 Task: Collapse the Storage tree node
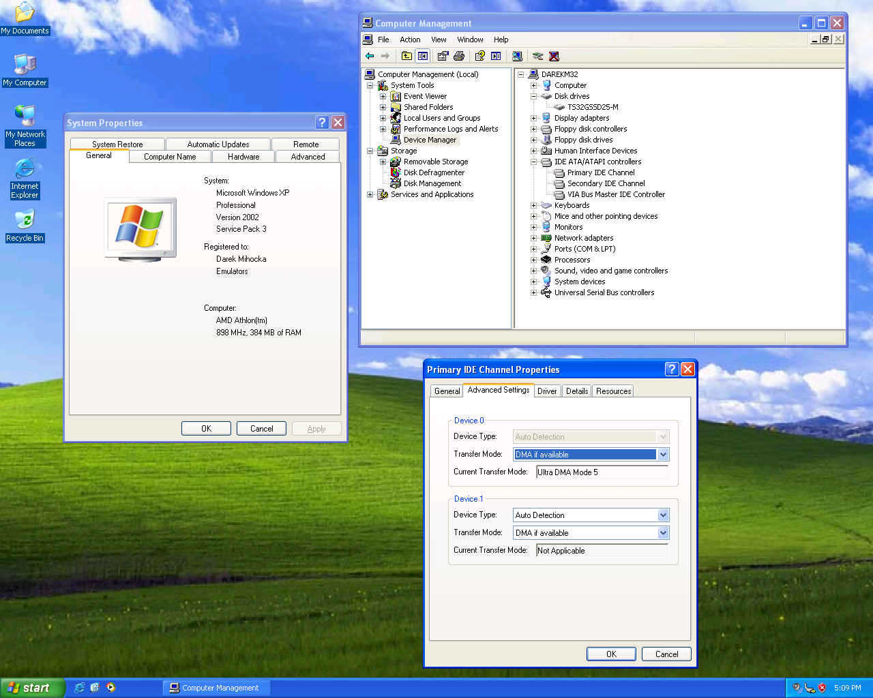click(370, 151)
